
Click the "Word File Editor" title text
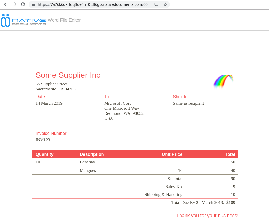(64, 20)
